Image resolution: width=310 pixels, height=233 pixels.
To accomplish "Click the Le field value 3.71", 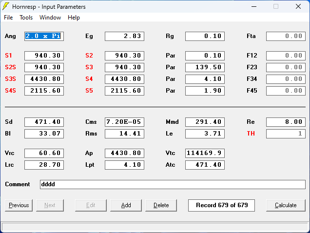I will (x=205, y=134).
